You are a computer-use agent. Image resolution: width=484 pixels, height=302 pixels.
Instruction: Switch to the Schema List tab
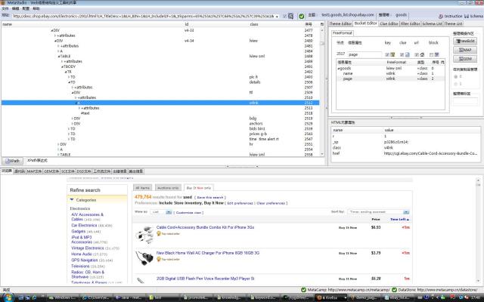pyautogui.click(x=432, y=23)
